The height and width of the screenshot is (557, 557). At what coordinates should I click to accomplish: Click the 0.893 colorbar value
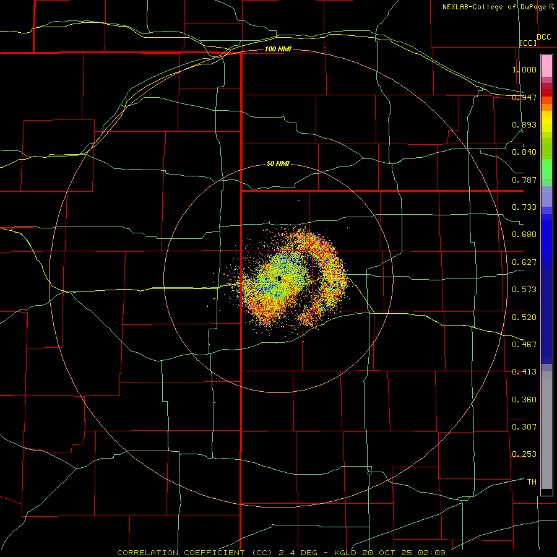(x=524, y=124)
